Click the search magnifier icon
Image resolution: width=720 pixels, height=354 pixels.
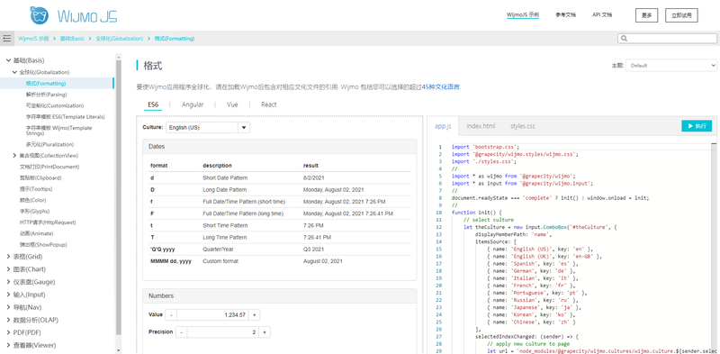624,39
